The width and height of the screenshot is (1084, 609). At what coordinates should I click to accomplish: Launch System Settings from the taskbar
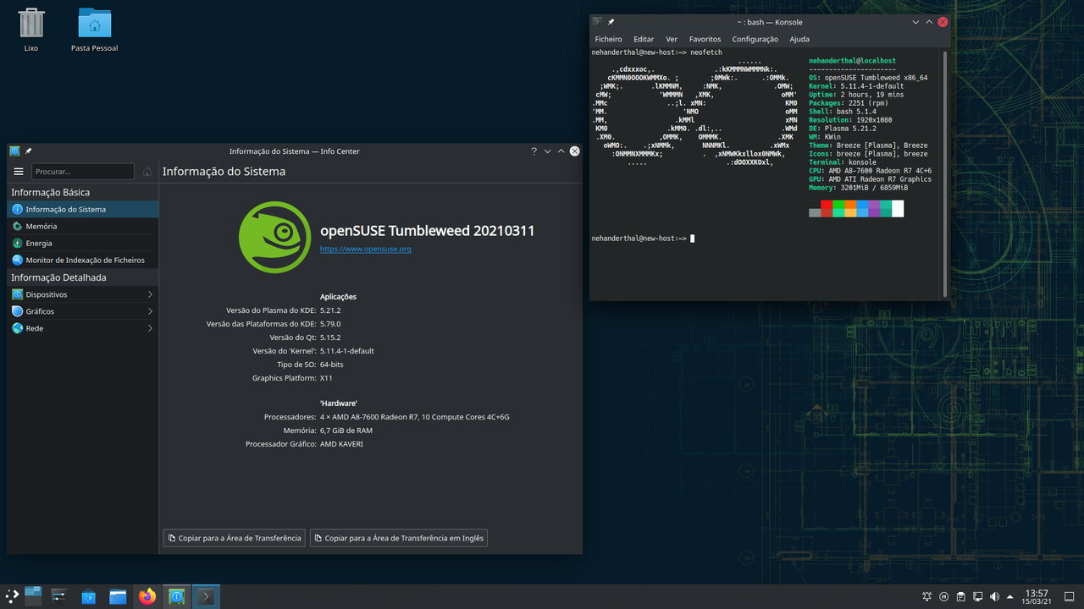(x=59, y=596)
